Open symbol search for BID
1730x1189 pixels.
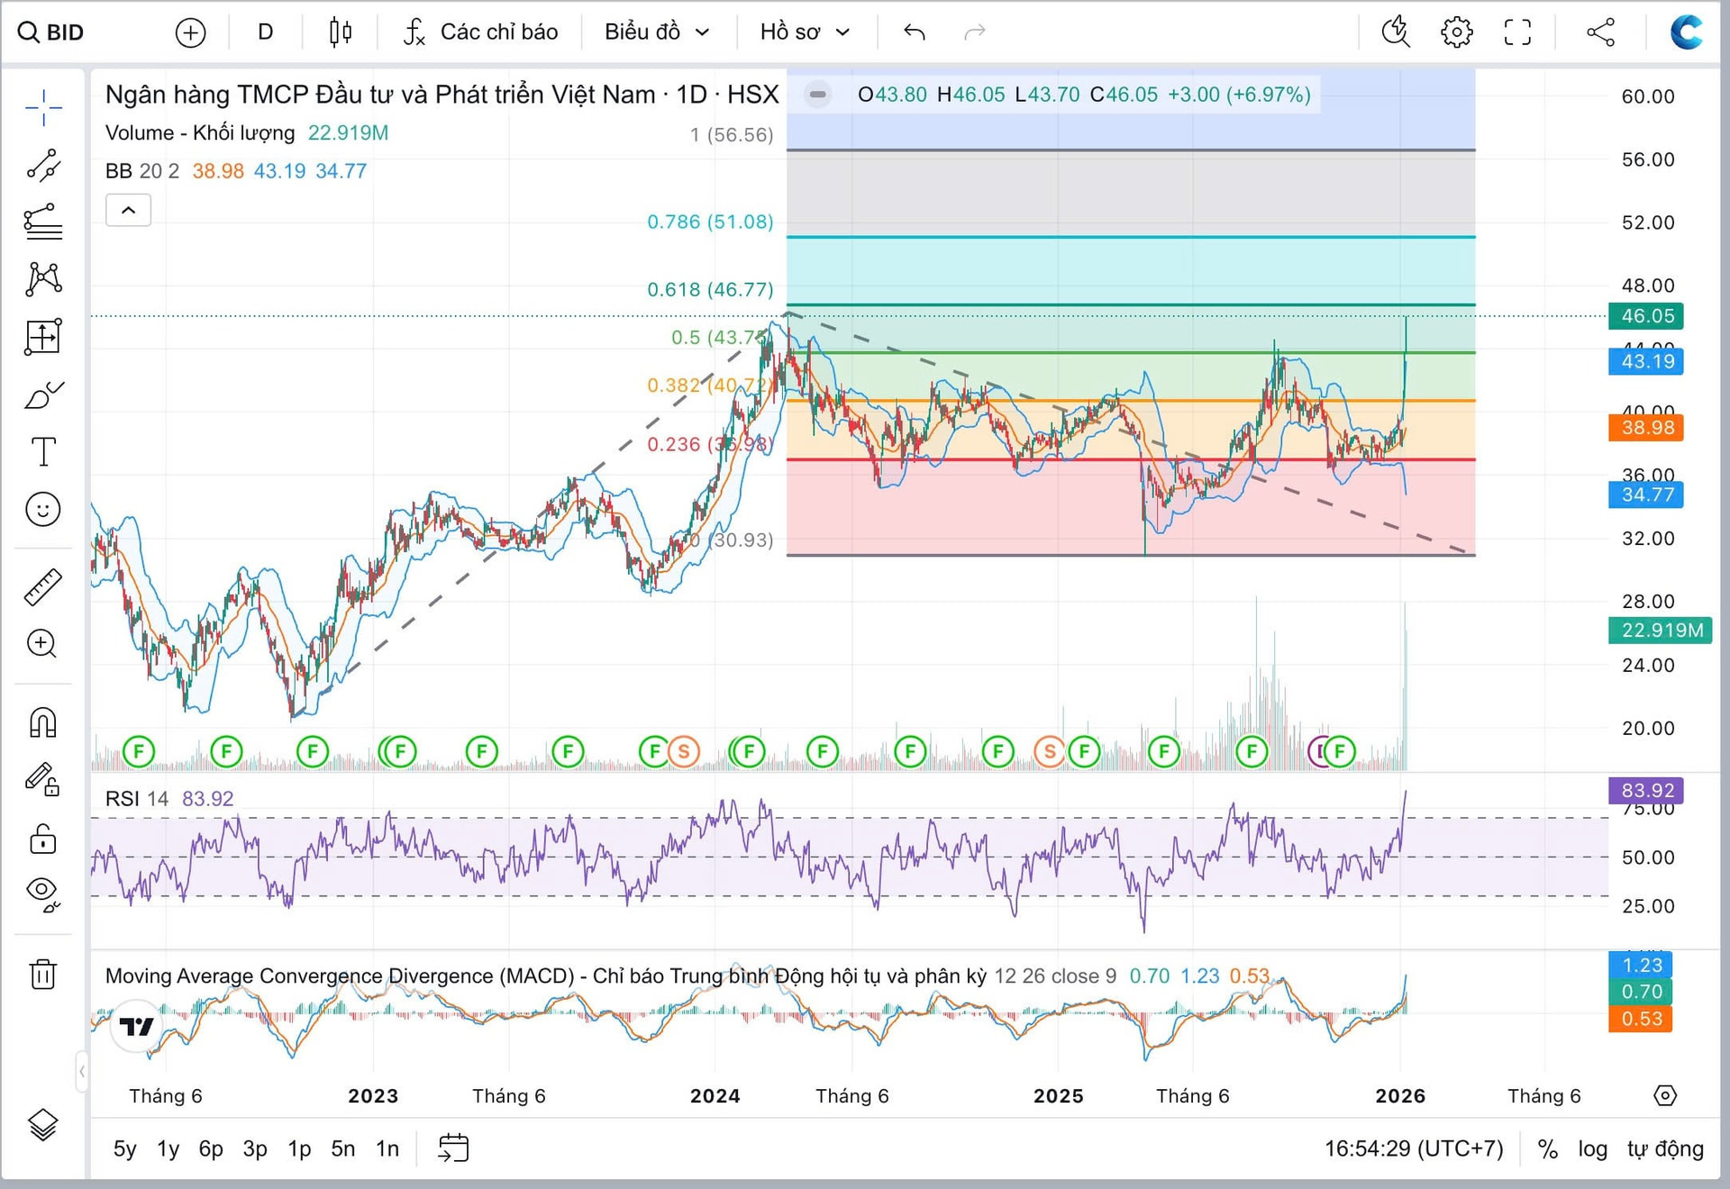[51, 32]
